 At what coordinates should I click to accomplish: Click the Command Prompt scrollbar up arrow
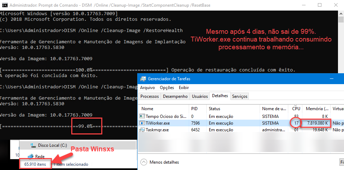point(341,13)
